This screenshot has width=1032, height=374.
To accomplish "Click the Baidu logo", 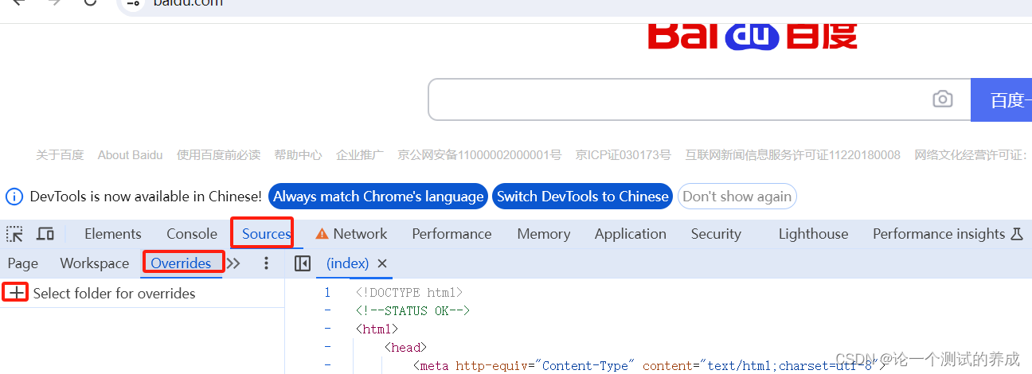I will pos(752,36).
